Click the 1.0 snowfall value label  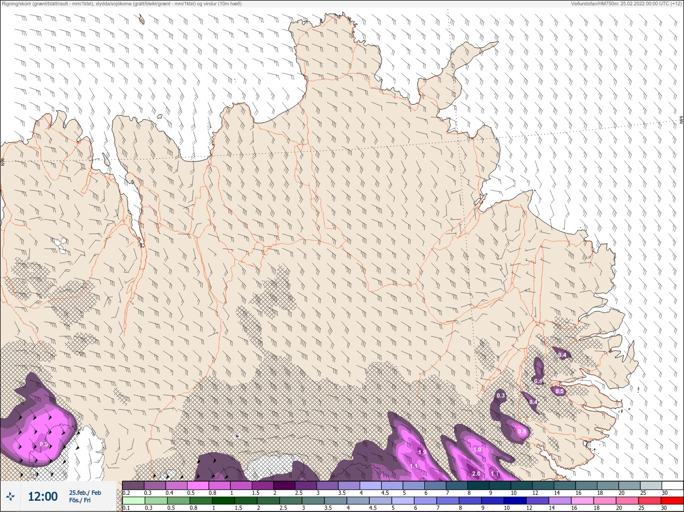tap(477, 450)
